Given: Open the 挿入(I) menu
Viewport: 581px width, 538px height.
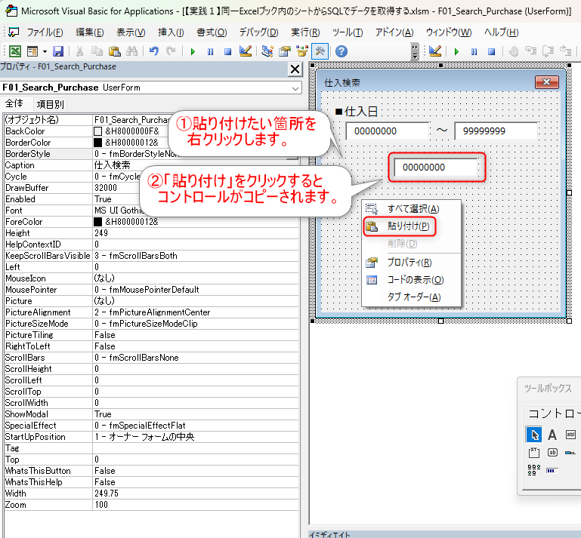Looking at the screenshot, I should point(171,32).
